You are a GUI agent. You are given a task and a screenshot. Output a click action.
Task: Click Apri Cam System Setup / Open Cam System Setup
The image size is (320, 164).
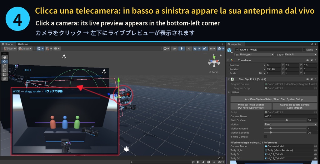(x=274, y=99)
